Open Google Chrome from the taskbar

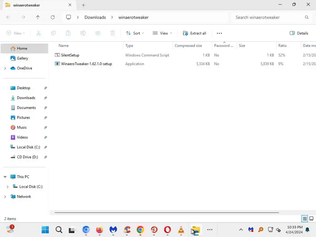pyautogui.click(x=140, y=230)
